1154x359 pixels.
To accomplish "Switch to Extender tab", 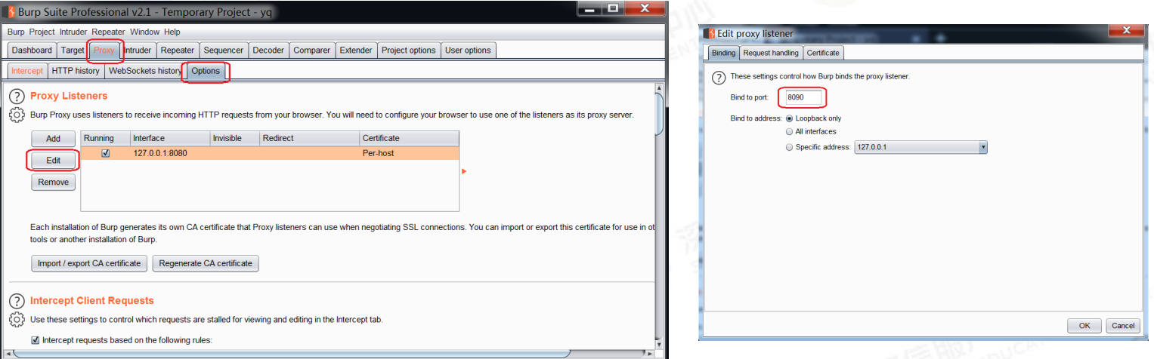I will click(x=356, y=51).
